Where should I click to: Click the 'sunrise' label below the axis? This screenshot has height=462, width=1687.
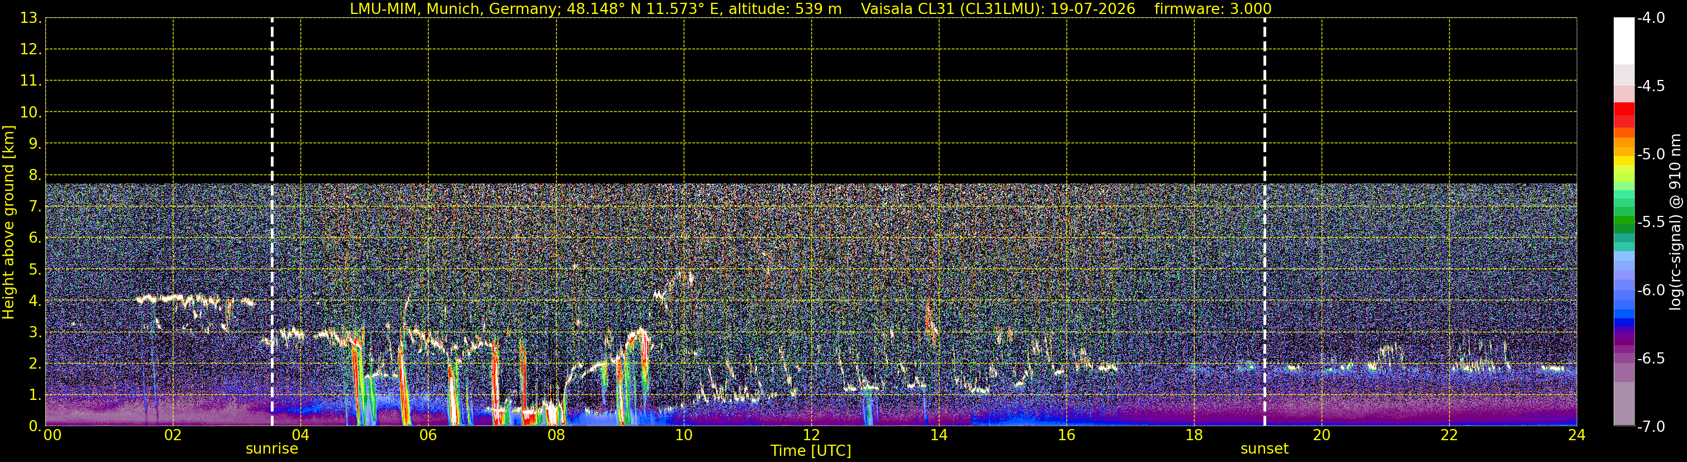click(272, 449)
